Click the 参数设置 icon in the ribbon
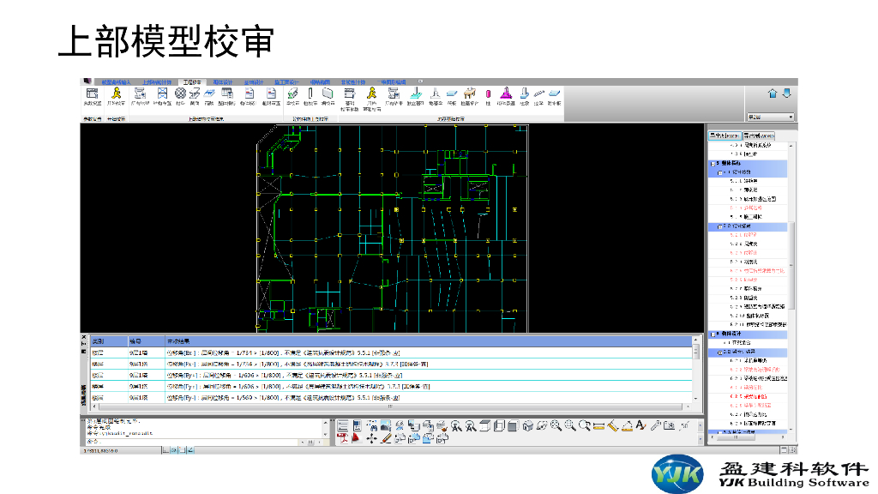Image resolution: width=878 pixels, height=494 pixels. pyautogui.click(x=92, y=94)
